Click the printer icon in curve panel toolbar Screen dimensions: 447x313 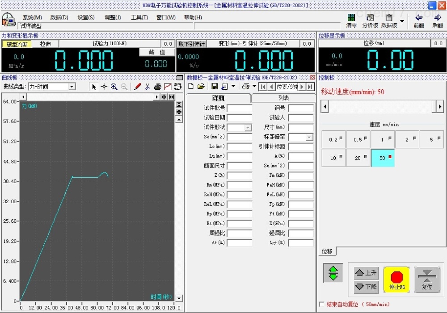click(x=157, y=87)
